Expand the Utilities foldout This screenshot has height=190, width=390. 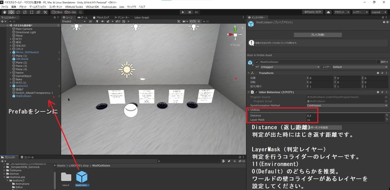tap(249, 110)
